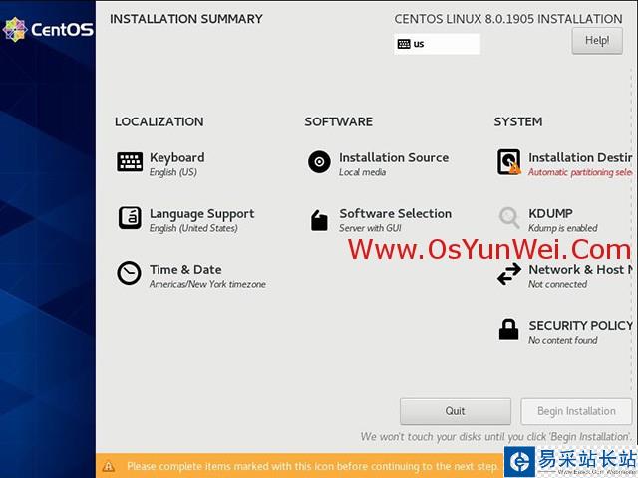Open Language Support via its icon
The height and width of the screenshot is (478, 638).
click(130, 218)
